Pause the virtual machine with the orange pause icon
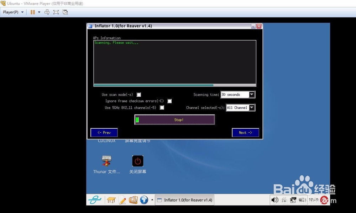The width and height of the screenshot is (356, 213). pyautogui.click(x=33, y=12)
